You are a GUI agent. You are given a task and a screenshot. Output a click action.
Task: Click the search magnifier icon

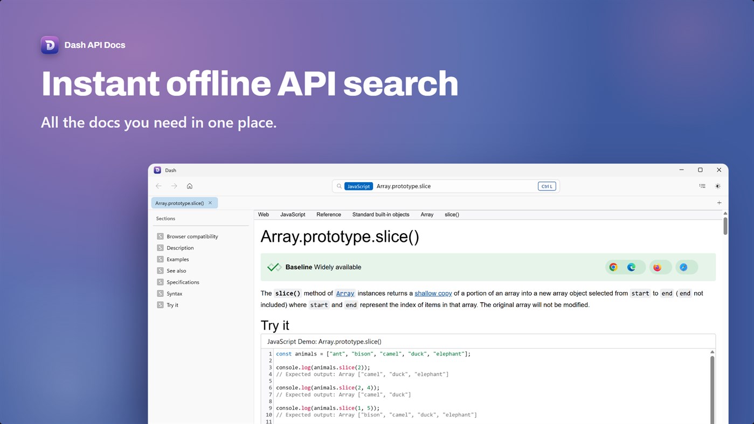point(339,186)
